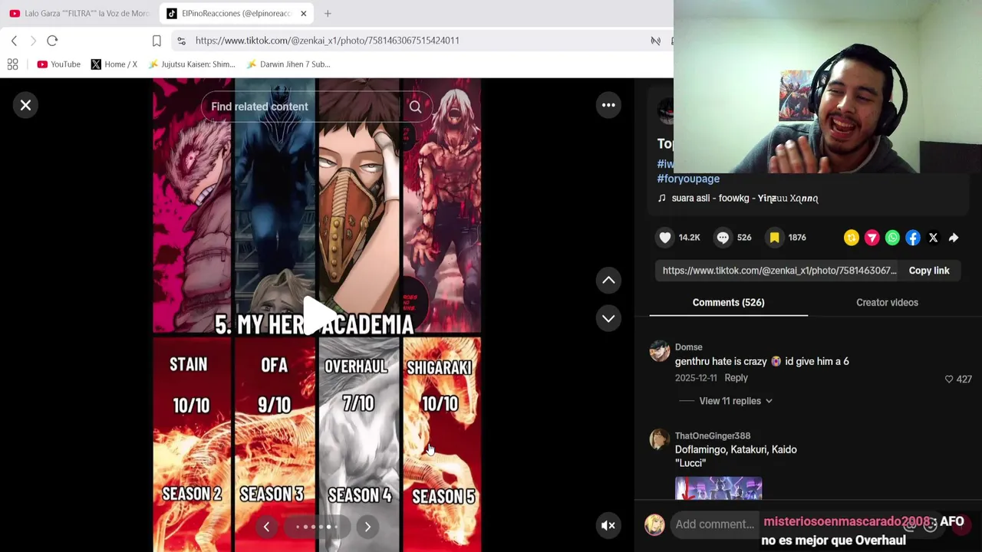Open Domse's profile avatar
Viewport: 982px width, 552px height.
(x=659, y=351)
